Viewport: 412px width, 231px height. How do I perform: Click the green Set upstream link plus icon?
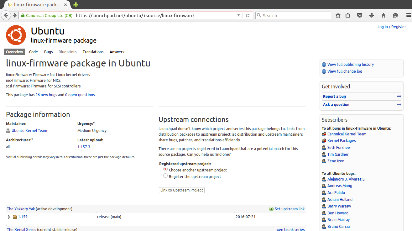click(271, 209)
